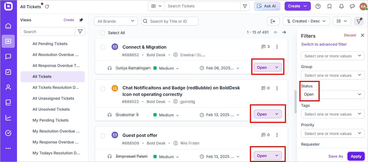
Task: Open the Contacts person icon
Action: pos(8,87)
